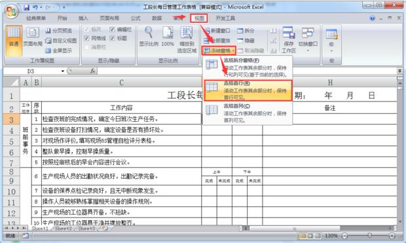The width and height of the screenshot is (406, 243).
Task: Click the 拆分 split button
Action: [x=246, y=31]
